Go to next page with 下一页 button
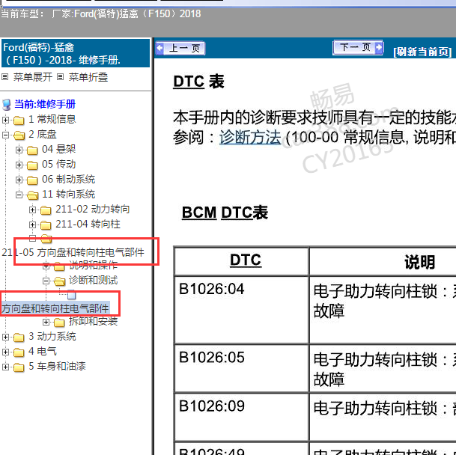This screenshot has width=456, height=455. [x=358, y=47]
